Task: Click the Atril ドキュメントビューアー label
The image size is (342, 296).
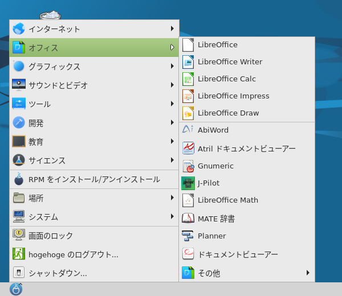Action: 246,149
